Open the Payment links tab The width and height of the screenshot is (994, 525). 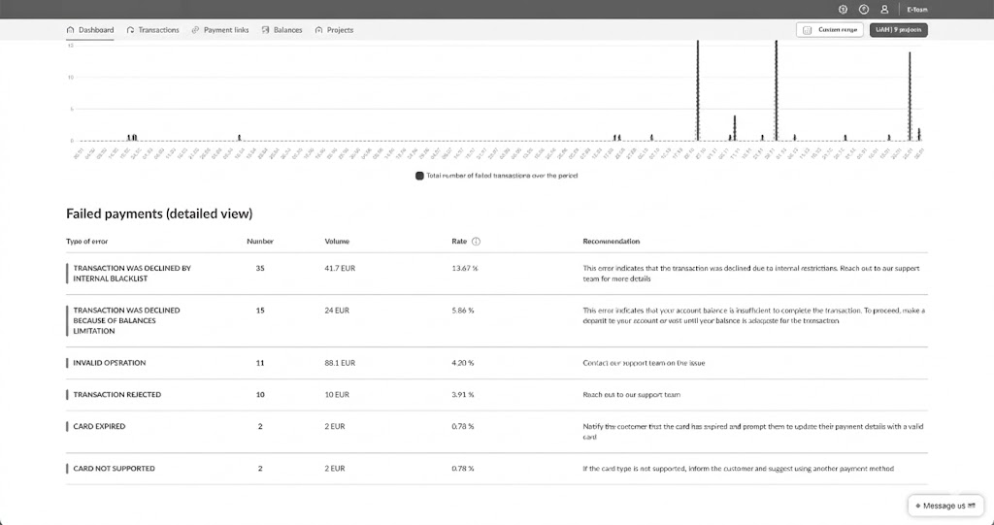[226, 30]
